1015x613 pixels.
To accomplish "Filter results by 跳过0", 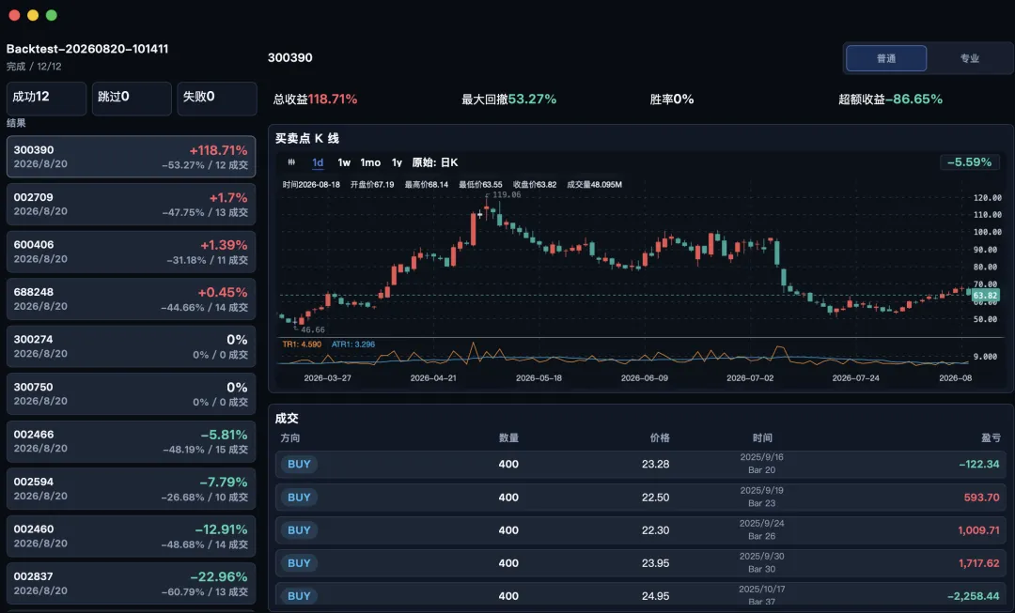I will (x=132, y=99).
